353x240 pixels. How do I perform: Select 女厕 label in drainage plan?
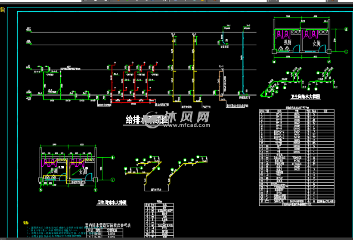coord(83,172)
